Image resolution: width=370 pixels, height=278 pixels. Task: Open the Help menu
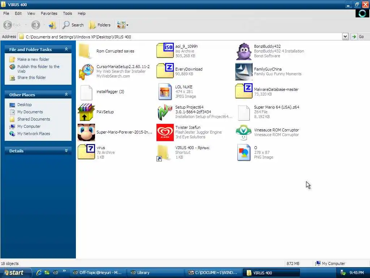tap(82, 13)
